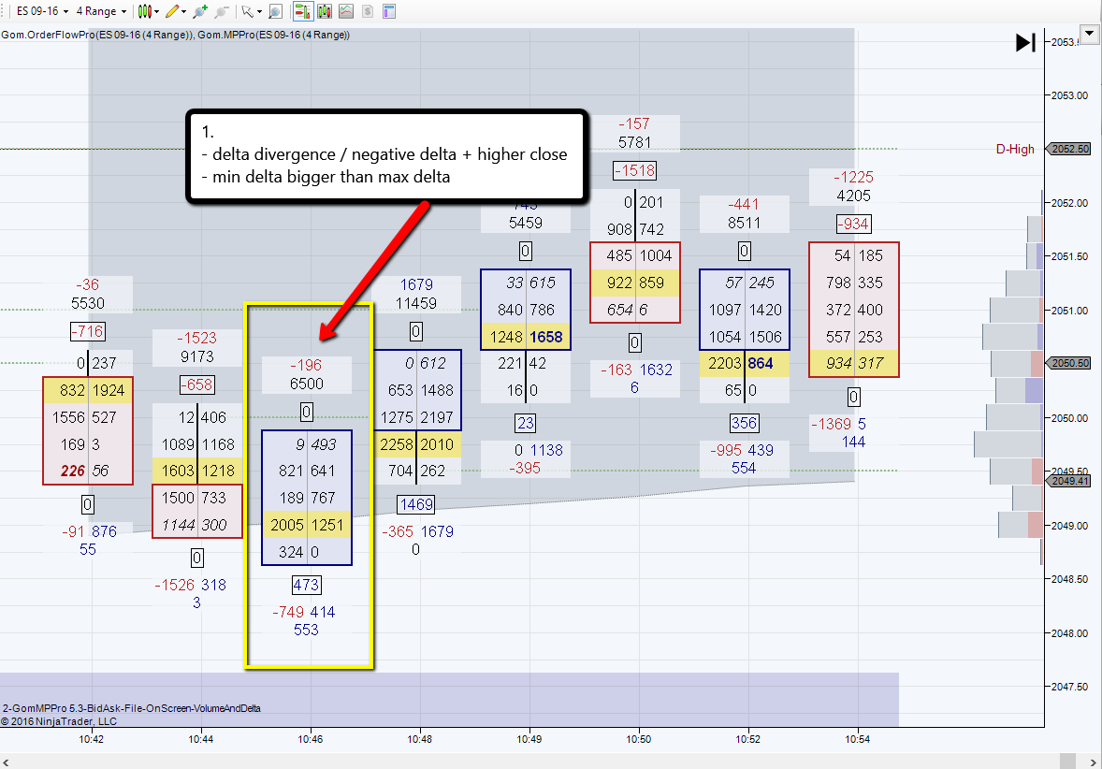Click the 2053.00 price axis label
Image resolution: width=1102 pixels, height=769 pixels.
[1069, 95]
